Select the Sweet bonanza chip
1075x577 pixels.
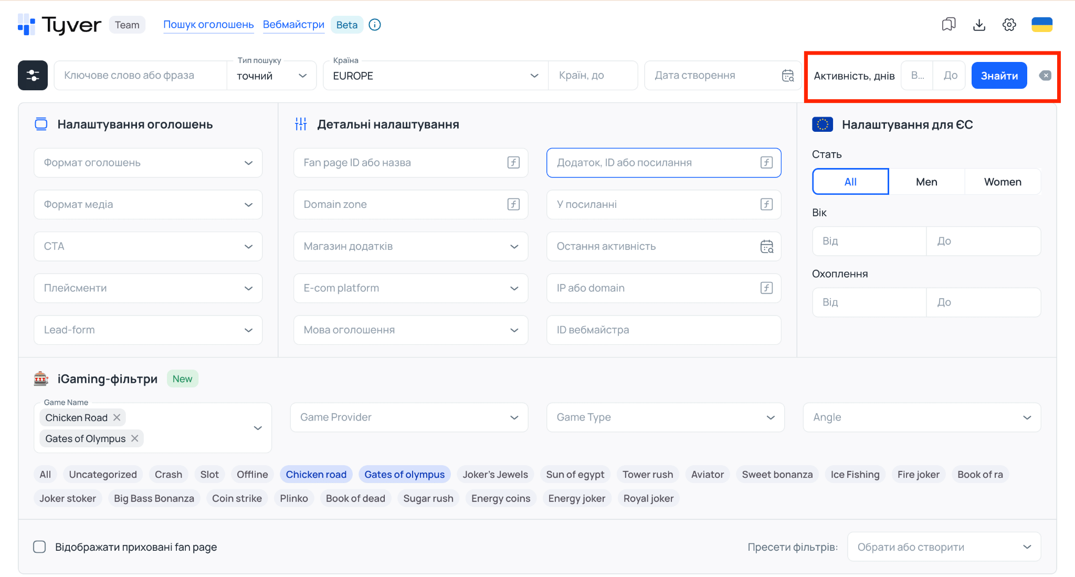point(777,475)
